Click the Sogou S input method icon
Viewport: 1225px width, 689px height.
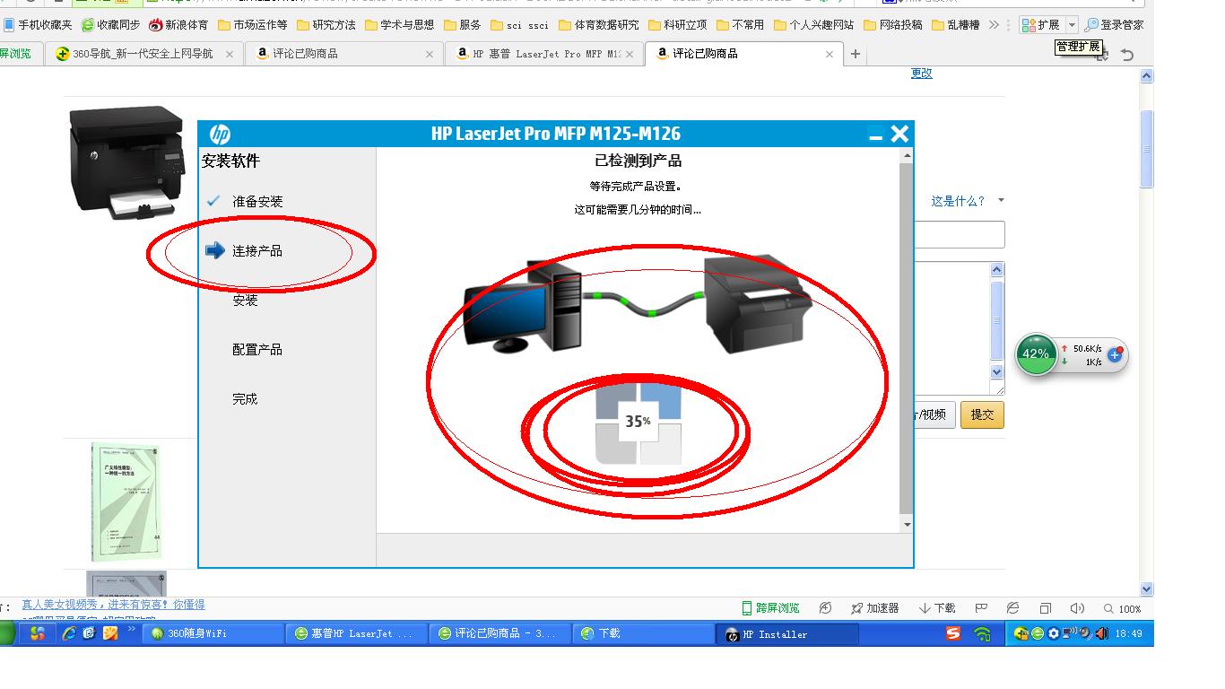(x=953, y=633)
